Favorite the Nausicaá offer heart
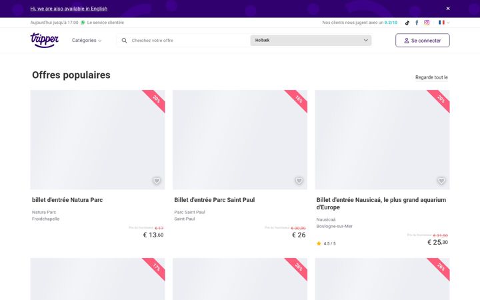The width and height of the screenshot is (480, 300). pyautogui.click(x=441, y=181)
